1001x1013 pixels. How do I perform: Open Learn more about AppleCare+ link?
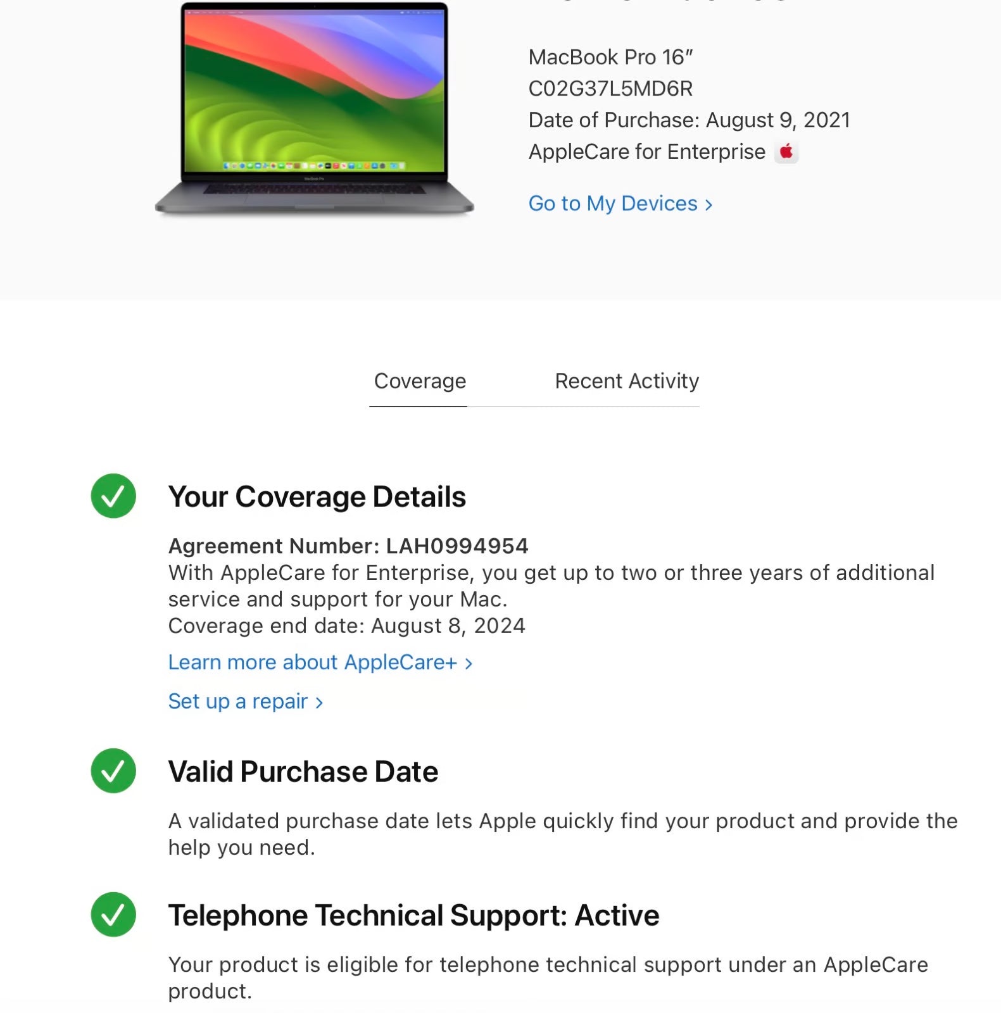tap(310, 662)
